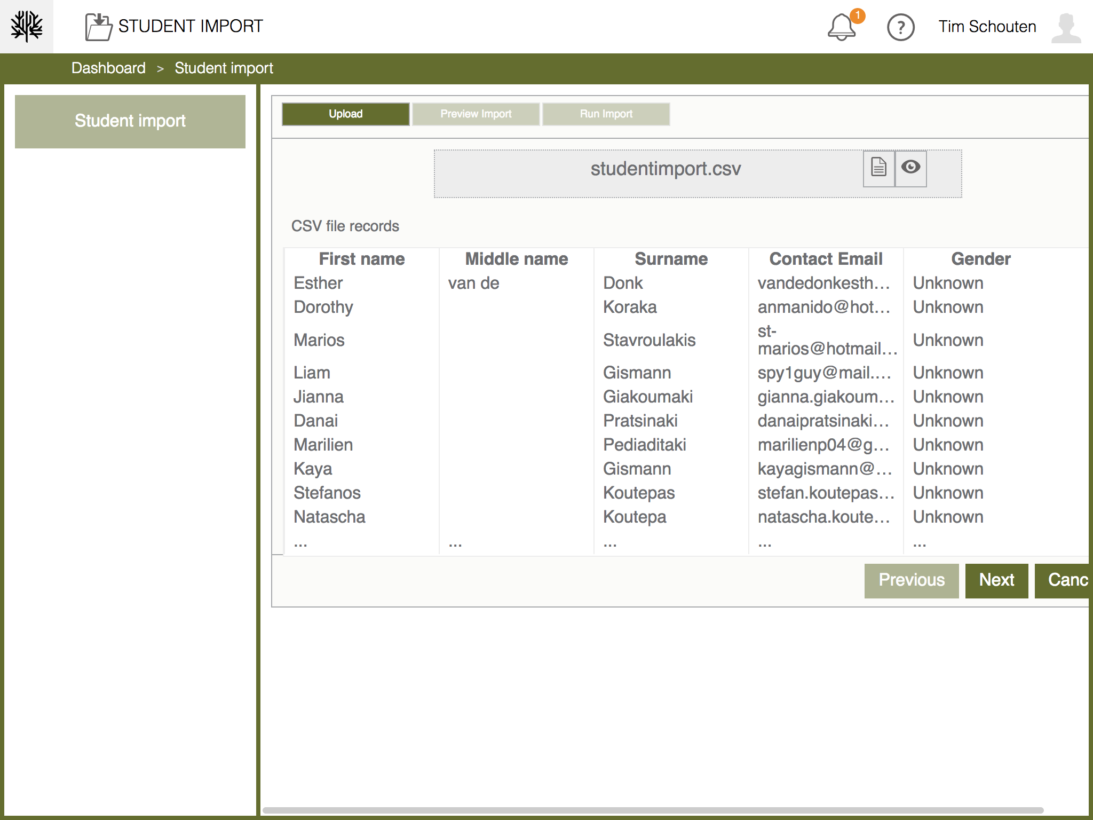1093x820 pixels.
Task: Click the user avatar icon
Action: click(x=1066, y=28)
